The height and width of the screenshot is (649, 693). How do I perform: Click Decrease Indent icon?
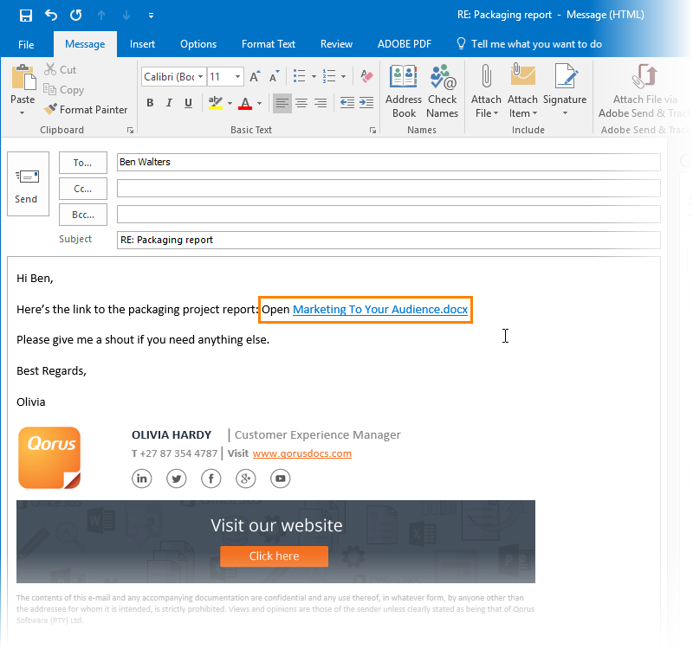coord(347,103)
